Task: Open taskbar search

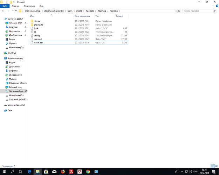Action: 12,171
